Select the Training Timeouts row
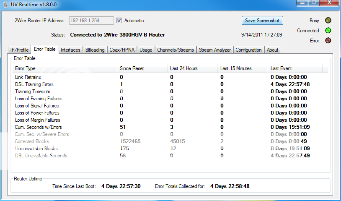Viewport: 341px width, 201px height. pyautogui.click(x=170, y=91)
